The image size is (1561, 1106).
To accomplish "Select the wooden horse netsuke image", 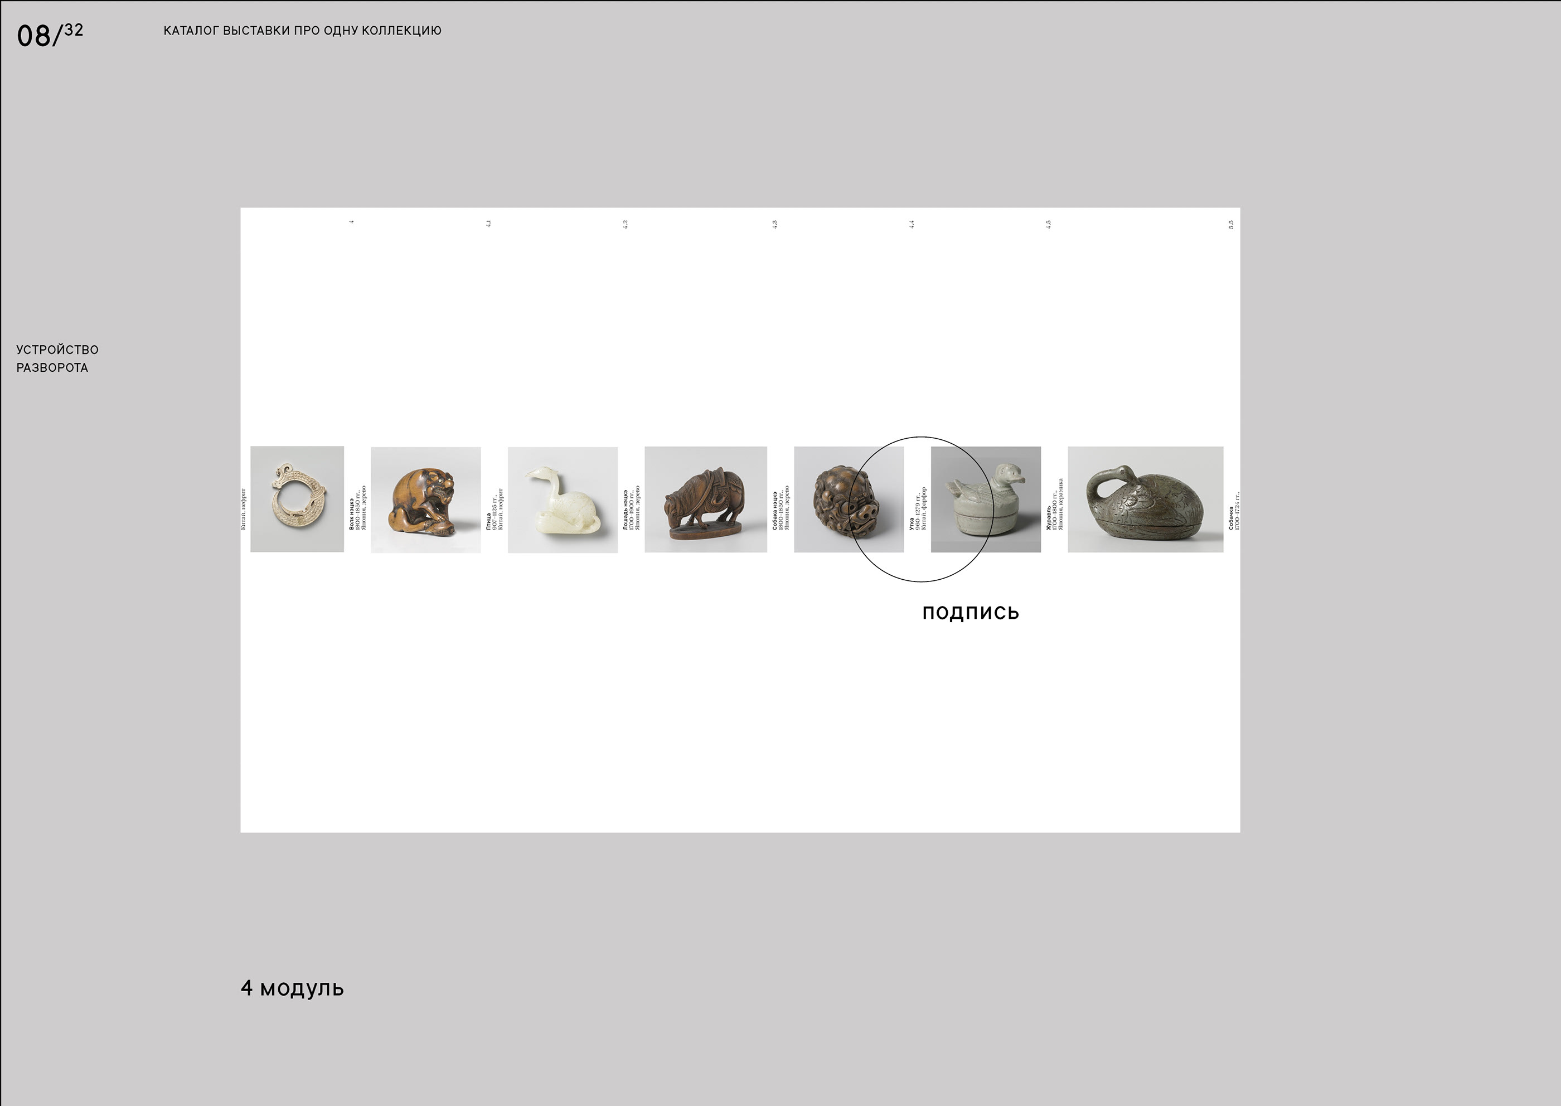I will tap(706, 500).
